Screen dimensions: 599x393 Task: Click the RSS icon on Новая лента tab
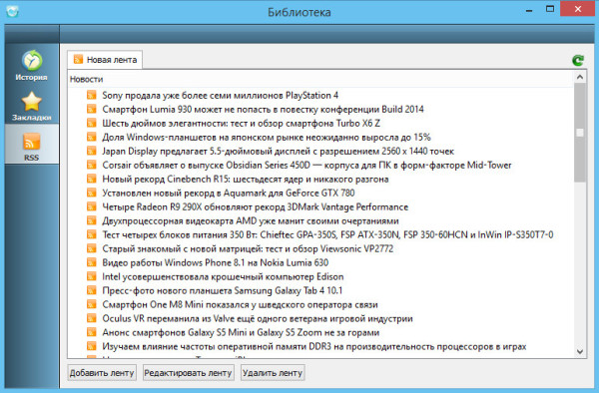(78, 59)
